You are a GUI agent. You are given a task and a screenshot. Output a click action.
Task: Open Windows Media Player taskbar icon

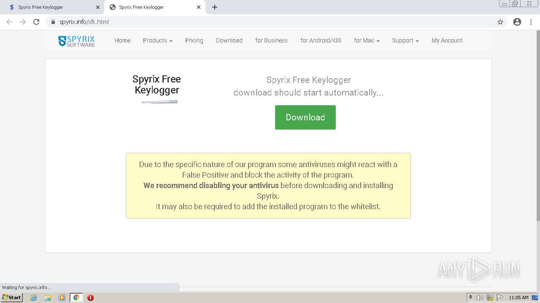coord(62,298)
